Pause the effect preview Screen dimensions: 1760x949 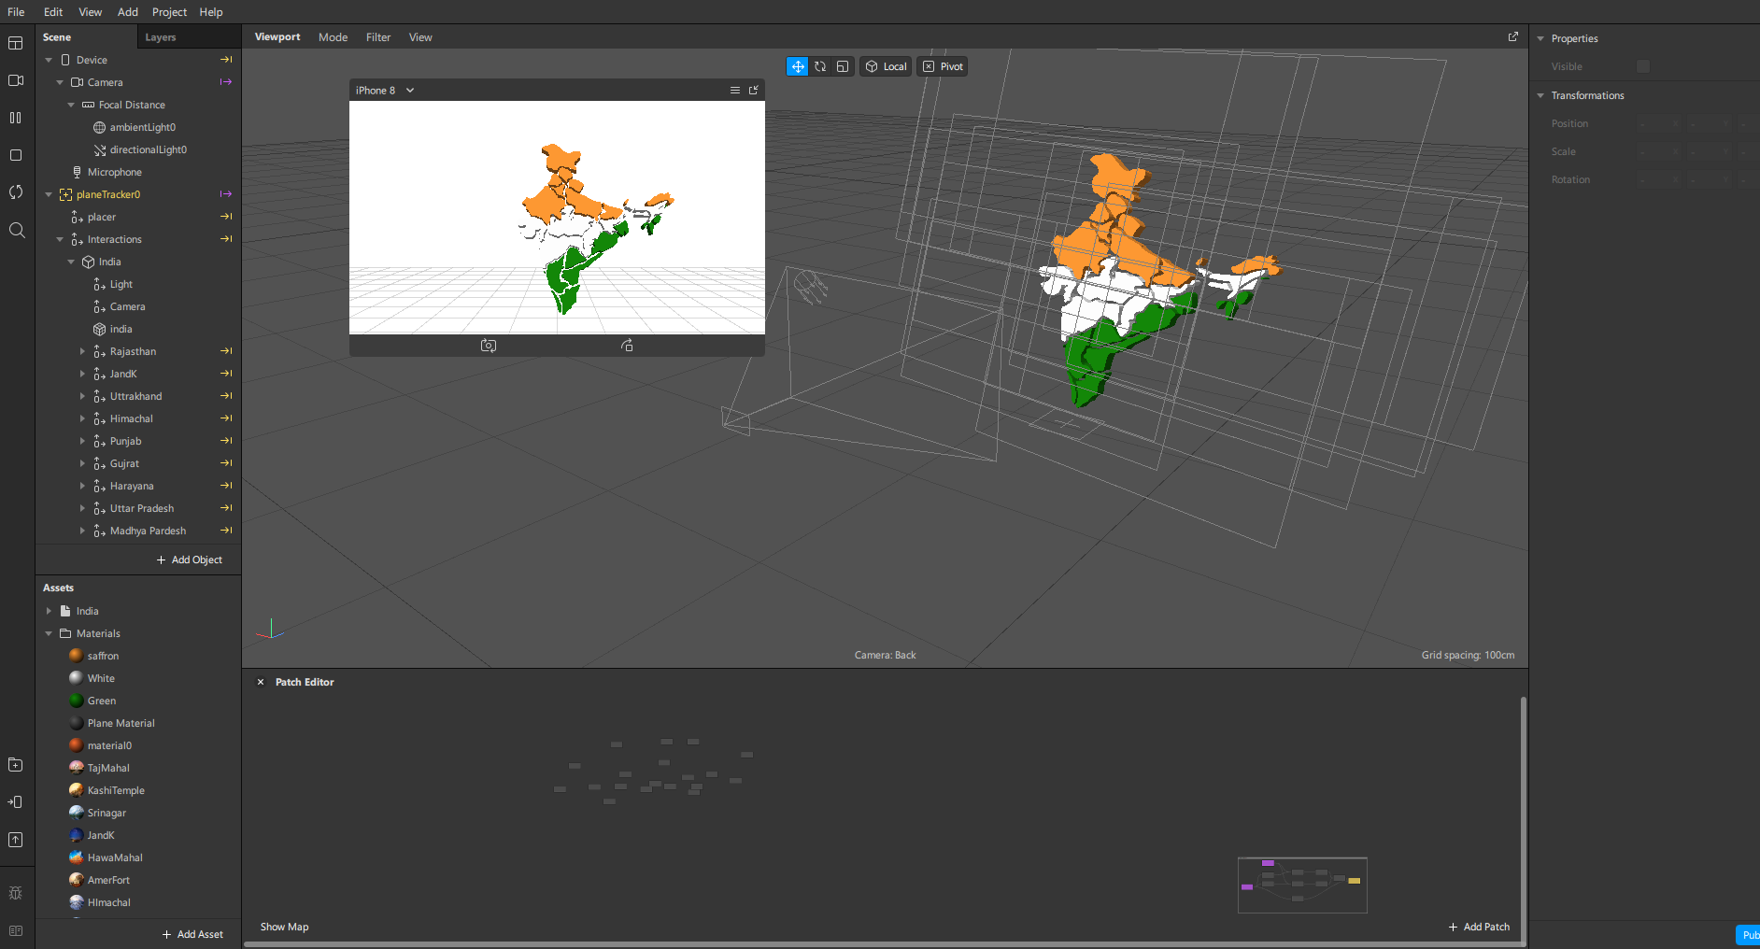(16, 118)
